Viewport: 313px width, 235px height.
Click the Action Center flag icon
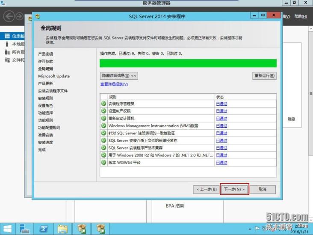pos(257,229)
